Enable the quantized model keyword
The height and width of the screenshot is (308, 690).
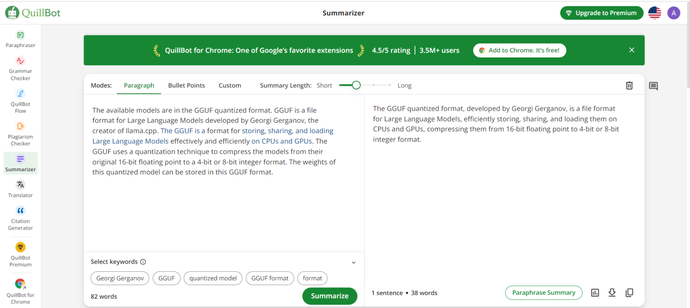click(212, 278)
